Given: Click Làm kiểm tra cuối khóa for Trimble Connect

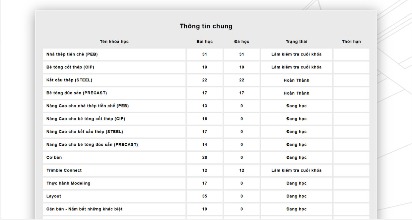Looking at the screenshot, I should (x=296, y=170).
